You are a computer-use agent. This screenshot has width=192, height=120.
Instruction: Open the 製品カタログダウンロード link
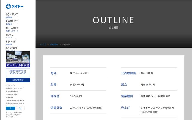click(15, 103)
